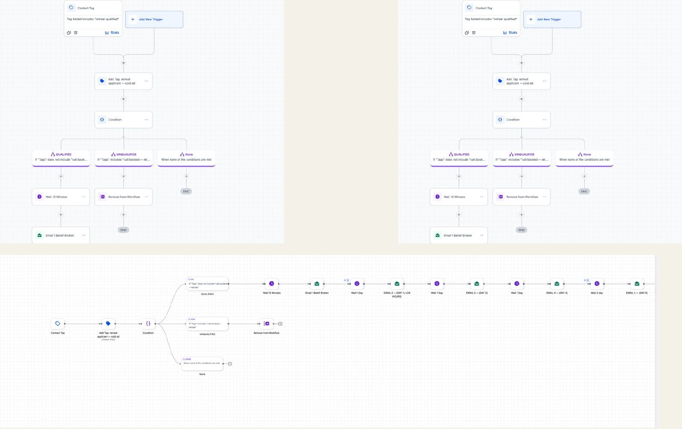Select the QUALIFIED branch in left canvas
682x429 pixels.
pyautogui.click(x=61, y=158)
